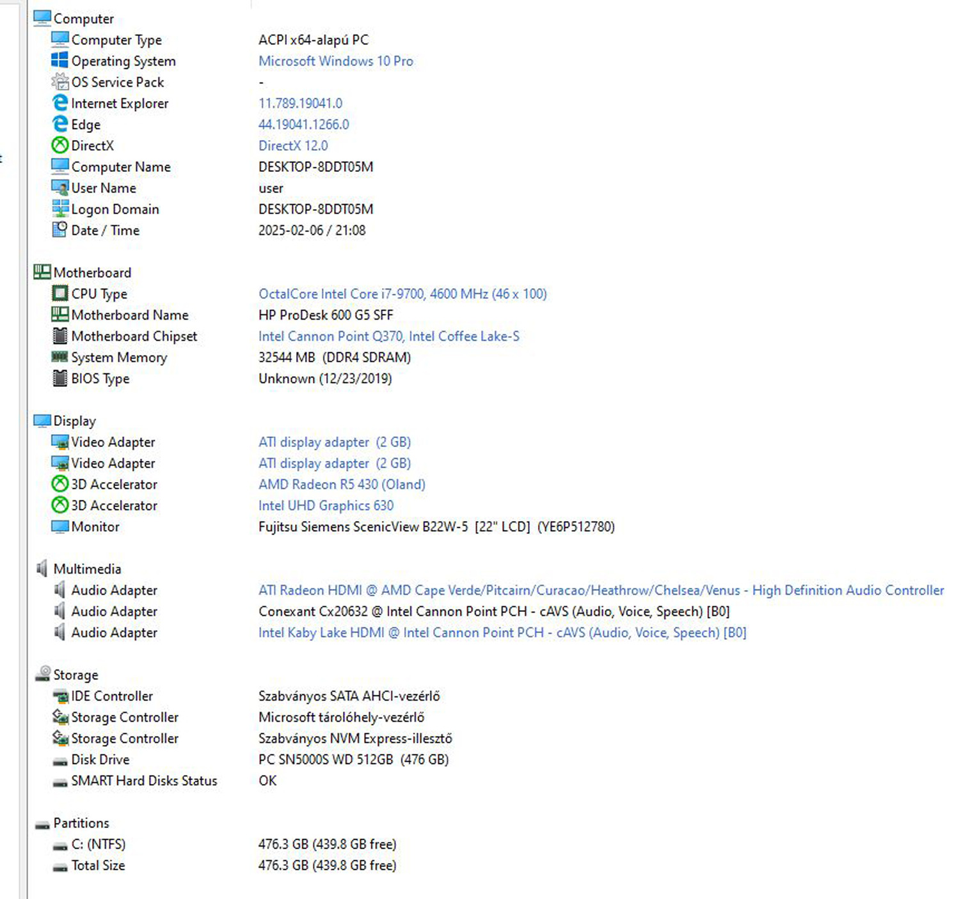Click the Total Size row icon
Image resolution: width=954 pixels, height=899 pixels.
(x=60, y=866)
